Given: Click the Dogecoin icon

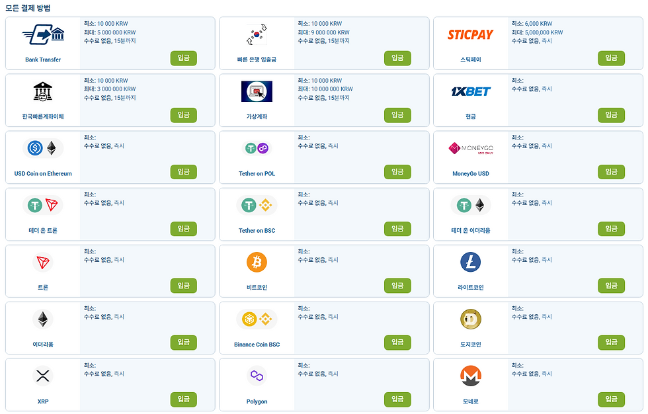Looking at the screenshot, I should tap(470, 319).
